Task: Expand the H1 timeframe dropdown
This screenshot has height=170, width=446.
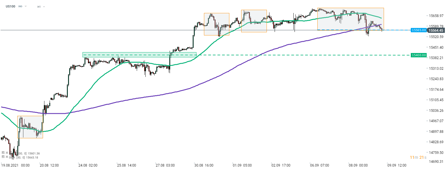Action: tap(44, 7)
